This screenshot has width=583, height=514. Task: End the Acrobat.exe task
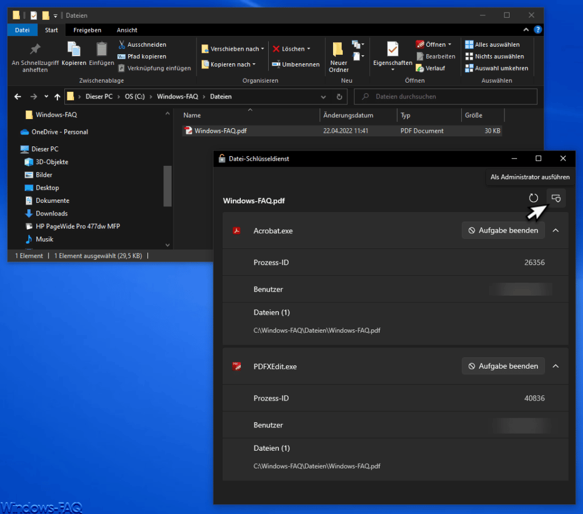pos(503,230)
